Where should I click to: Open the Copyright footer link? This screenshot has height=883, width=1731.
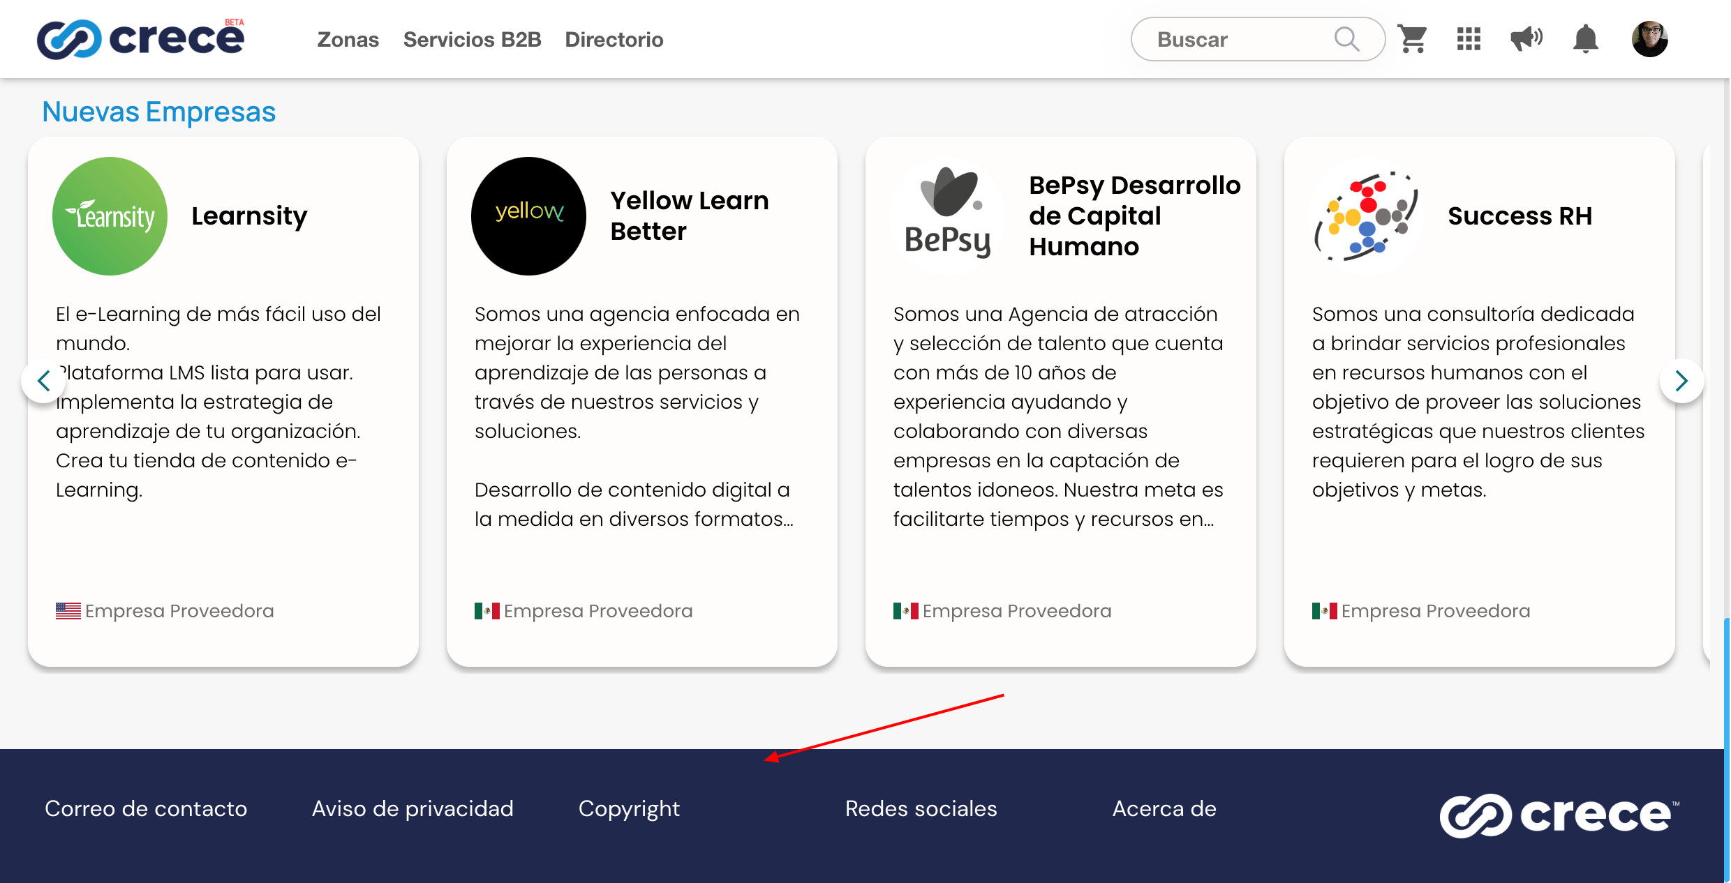pyautogui.click(x=629, y=809)
